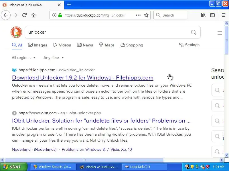This screenshot has width=229, height=171.
Task: Switch to the Images tab
Action: tap(38, 45)
